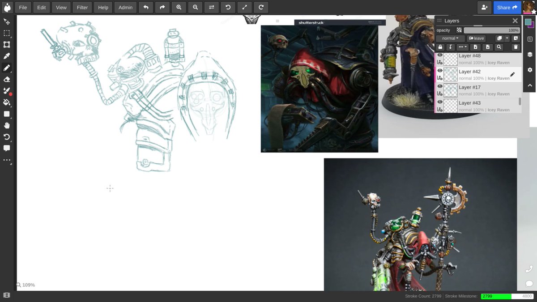The height and width of the screenshot is (302, 537).
Task: Click the Zoom Out magnifier
Action: [x=195, y=7]
